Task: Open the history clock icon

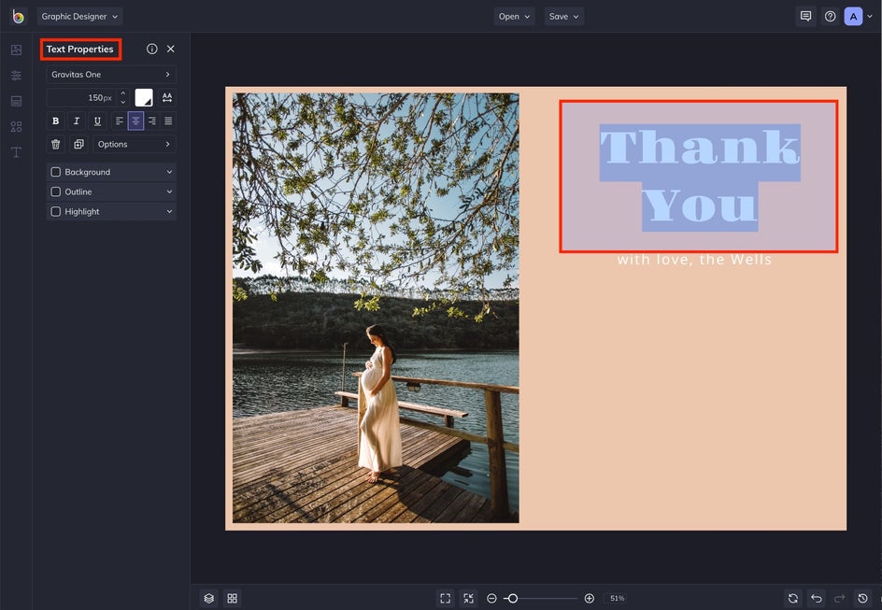Action: [x=863, y=598]
